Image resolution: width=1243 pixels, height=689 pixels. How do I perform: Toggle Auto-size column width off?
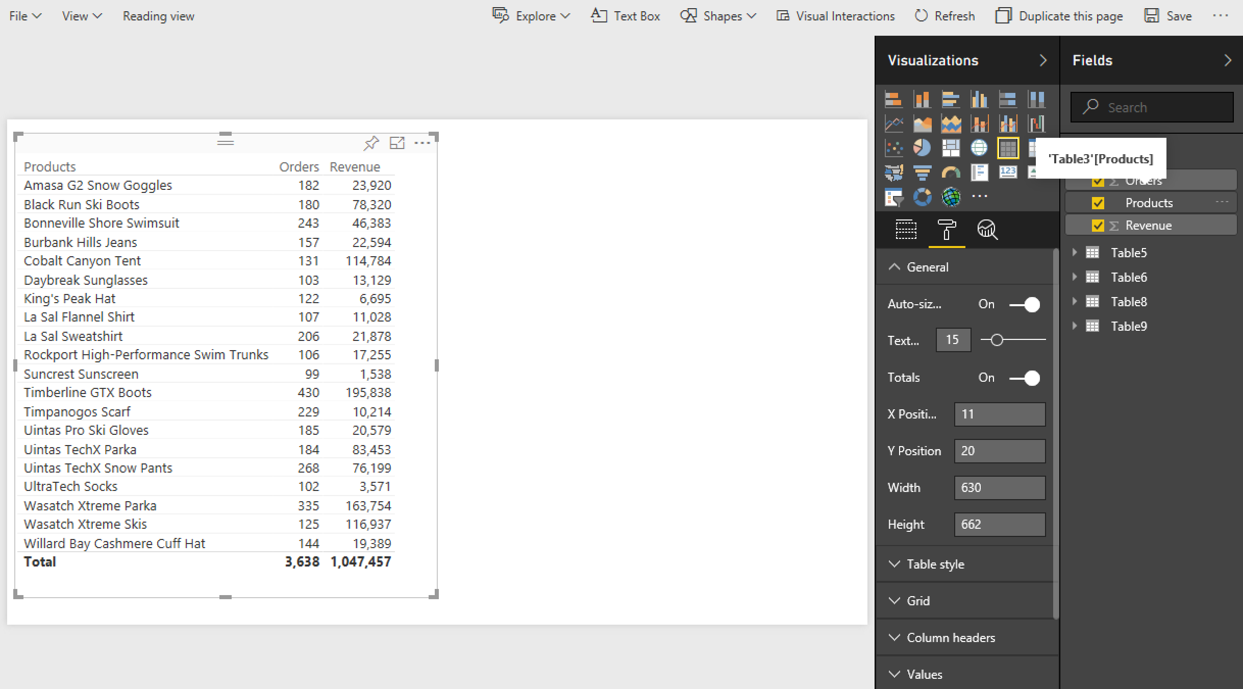pos(1025,305)
